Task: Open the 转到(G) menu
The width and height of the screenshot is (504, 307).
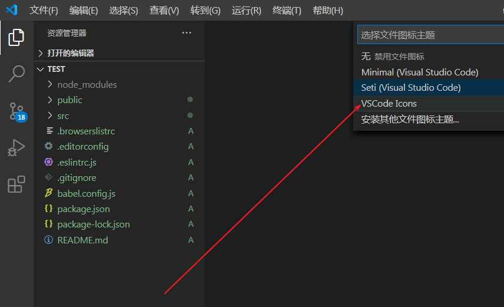Action: click(x=205, y=11)
